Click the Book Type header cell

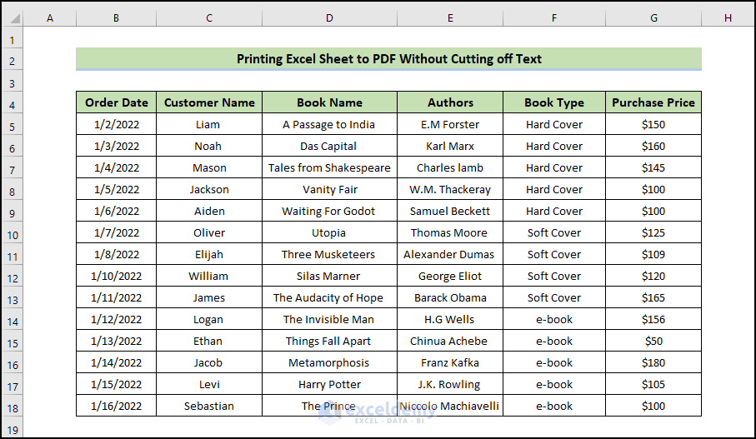pos(554,103)
